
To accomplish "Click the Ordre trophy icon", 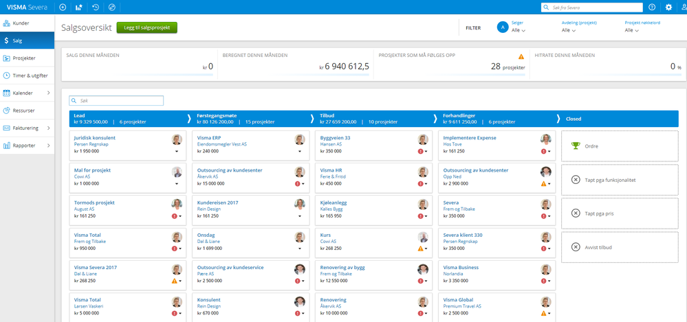I will (x=576, y=146).
